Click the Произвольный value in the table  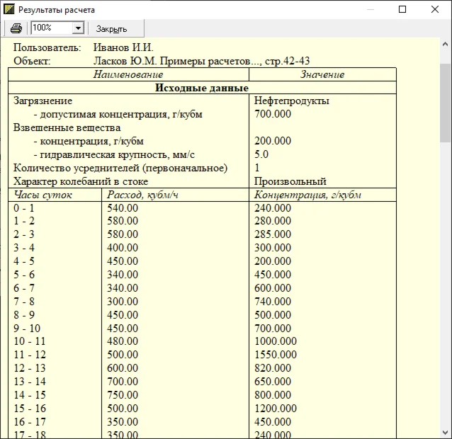(290, 181)
